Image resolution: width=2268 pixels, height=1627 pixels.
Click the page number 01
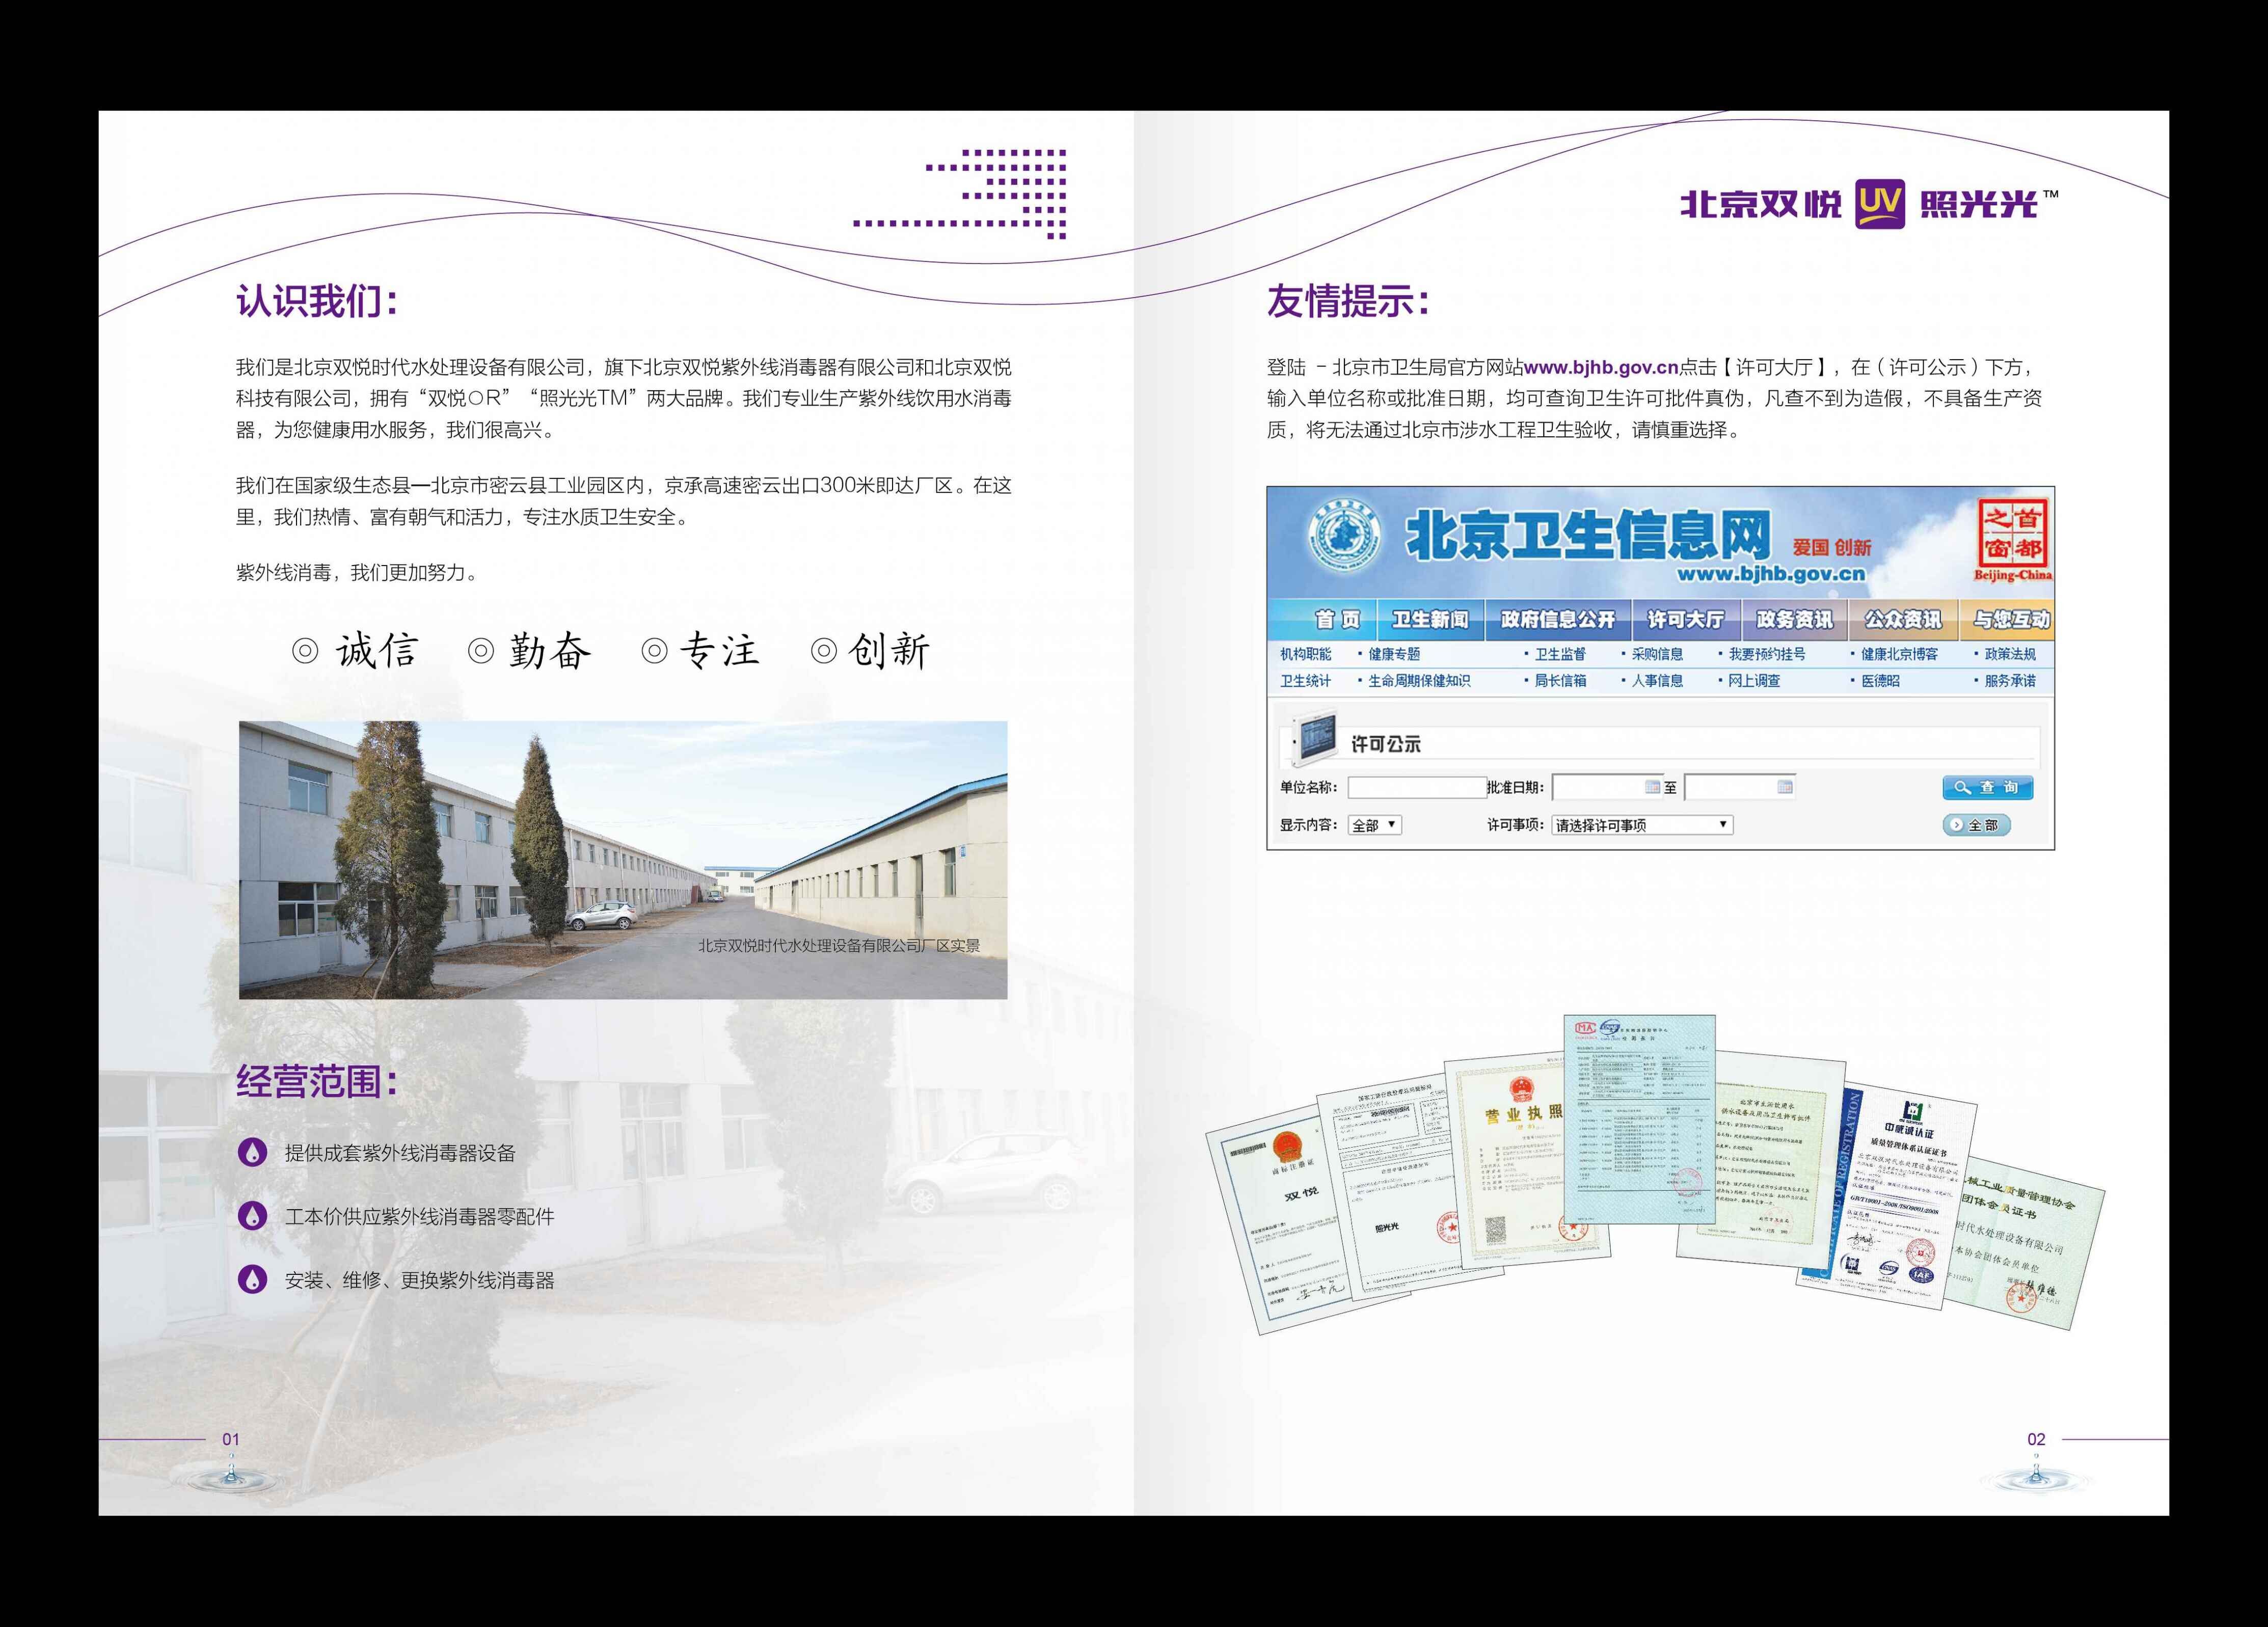(231, 1439)
